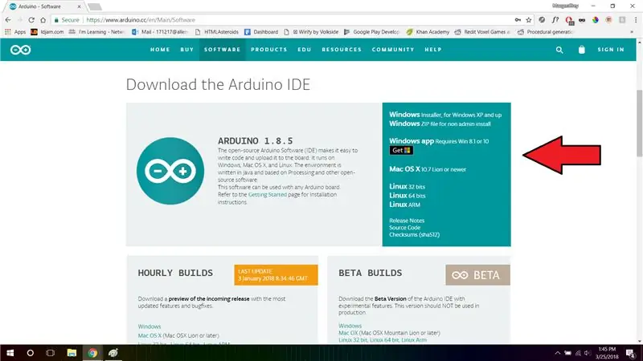Open the BUY nav menu item
643x361 pixels.
[x=187, y=50]
